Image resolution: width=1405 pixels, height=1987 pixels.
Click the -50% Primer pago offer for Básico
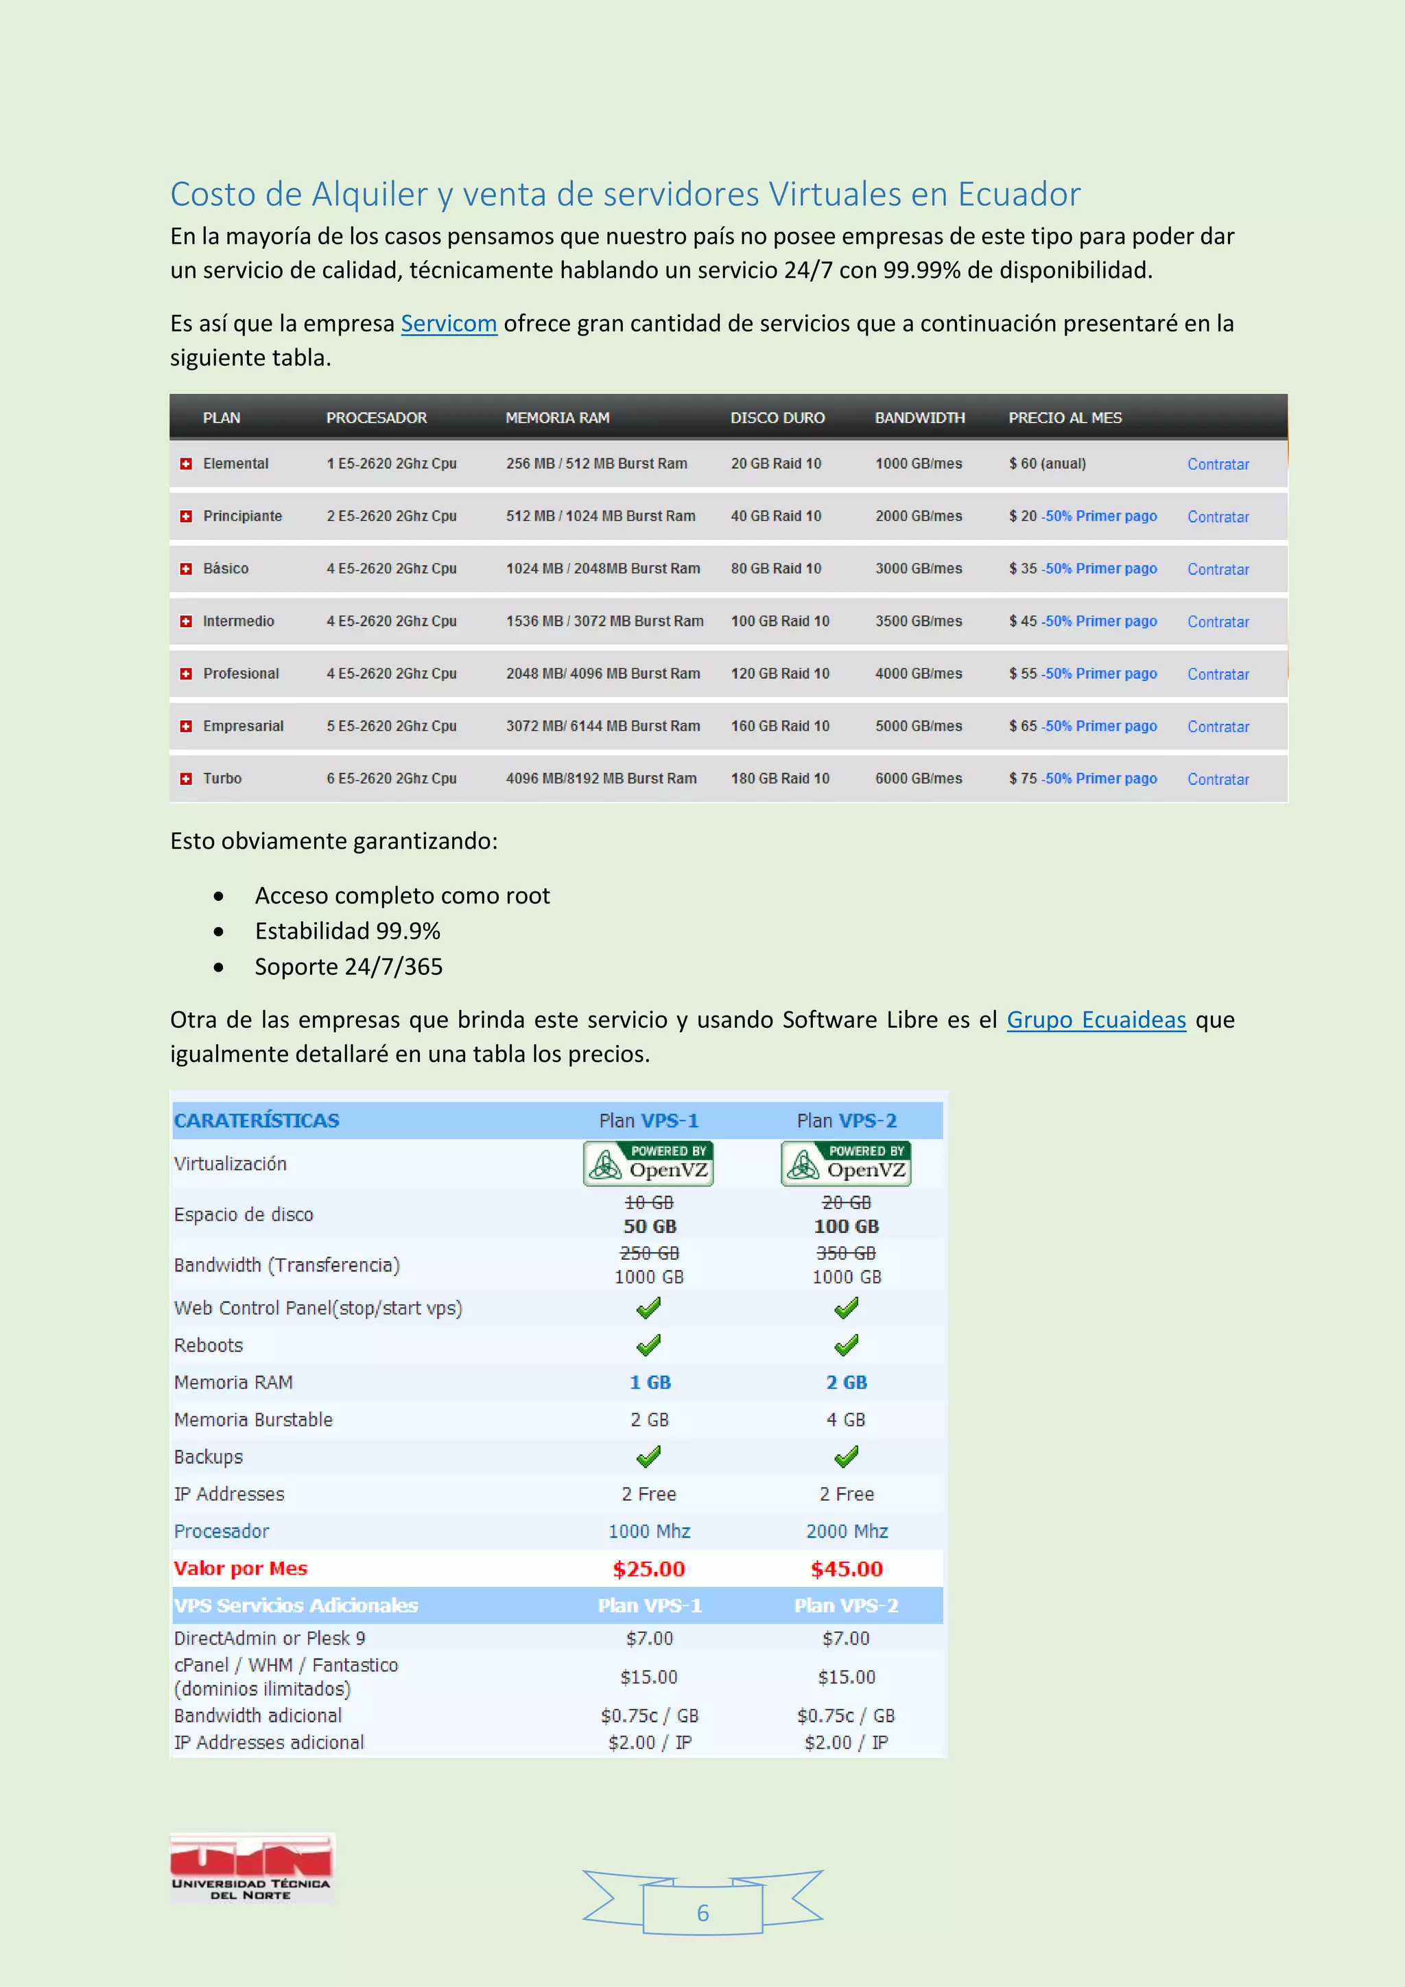click(1099, 569)
